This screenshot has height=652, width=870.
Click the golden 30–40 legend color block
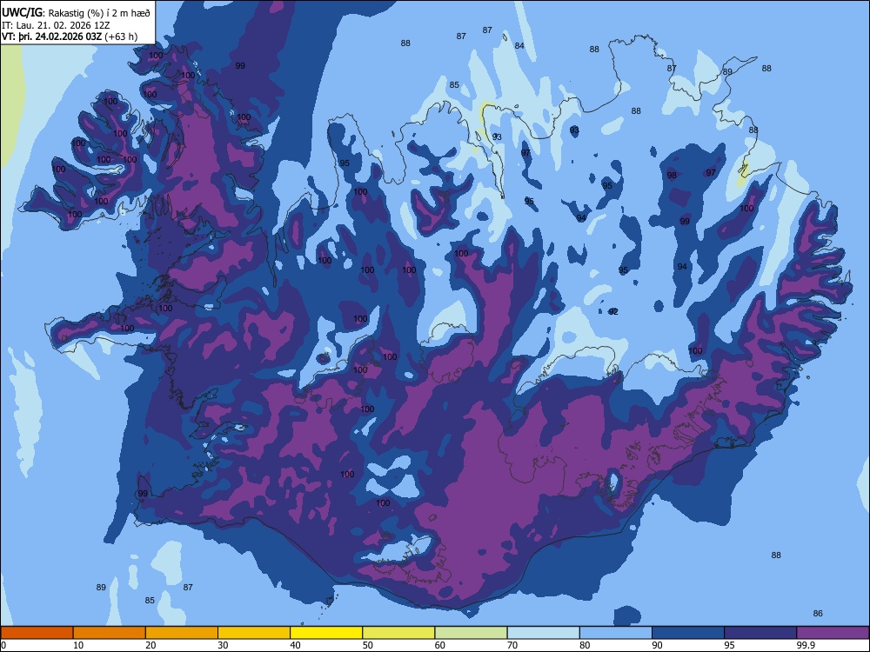point(254,633)
